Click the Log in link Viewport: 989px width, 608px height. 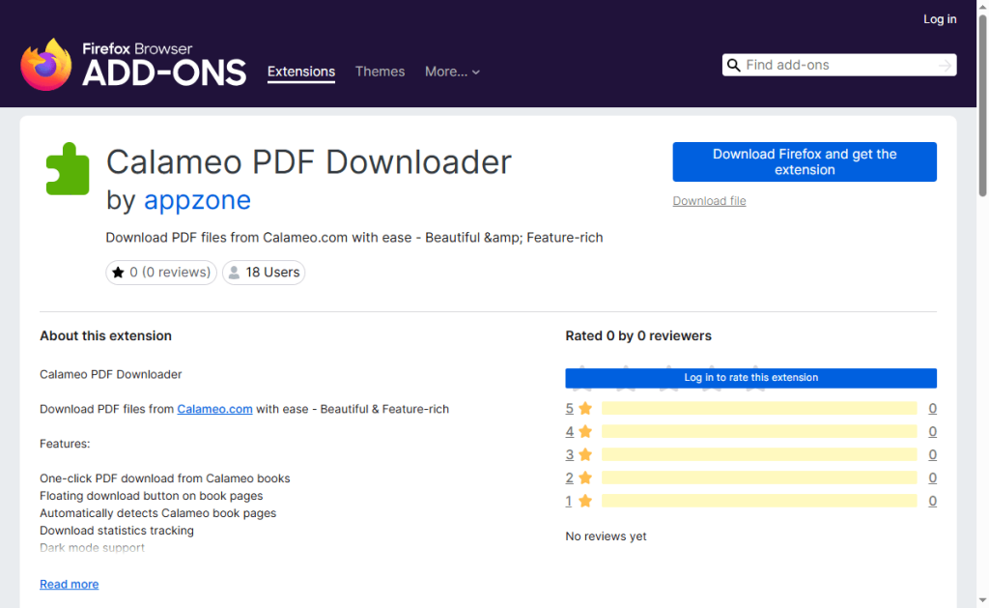[940, 19]
